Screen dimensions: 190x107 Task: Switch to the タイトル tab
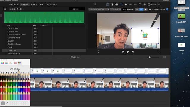[34, 5]
